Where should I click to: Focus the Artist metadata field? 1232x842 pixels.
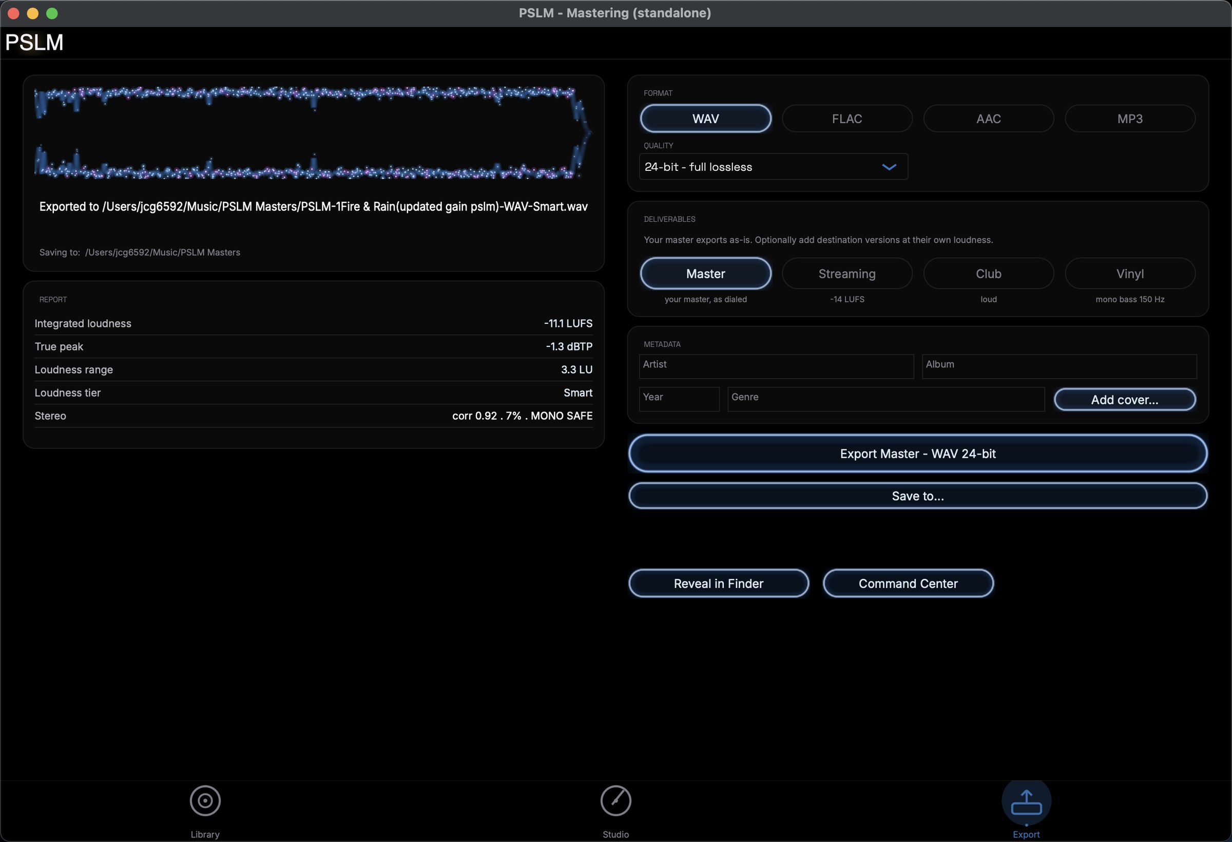click(x=776, y=366)
